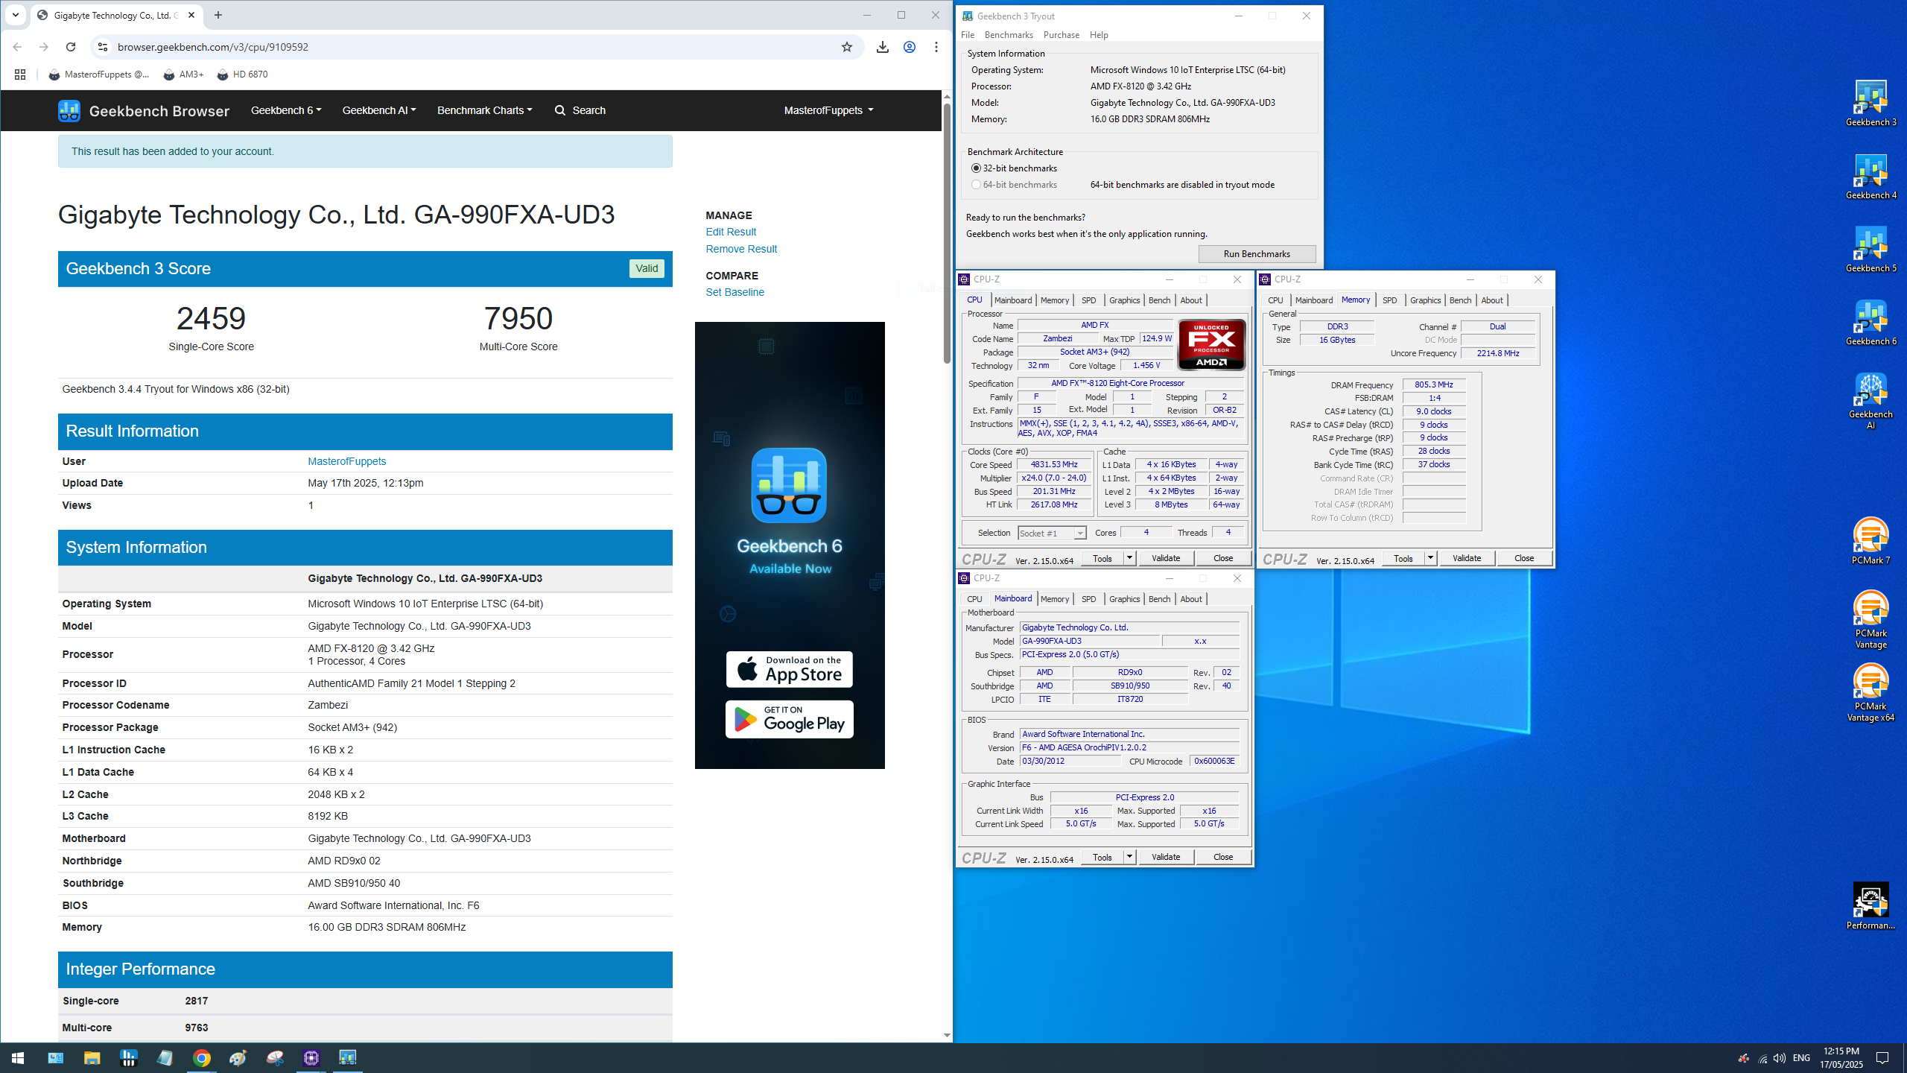Image resolution: width=1907 pixels, height=1073 pixels.
Task: Click Edit Result link
Action: (731, 232)
